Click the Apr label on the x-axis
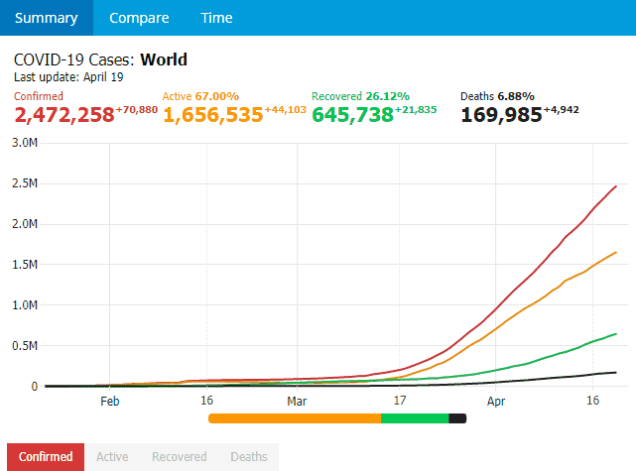This screenshot has height=471, width=636. click(496, 402)
